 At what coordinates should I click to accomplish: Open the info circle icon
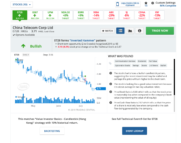140,31
